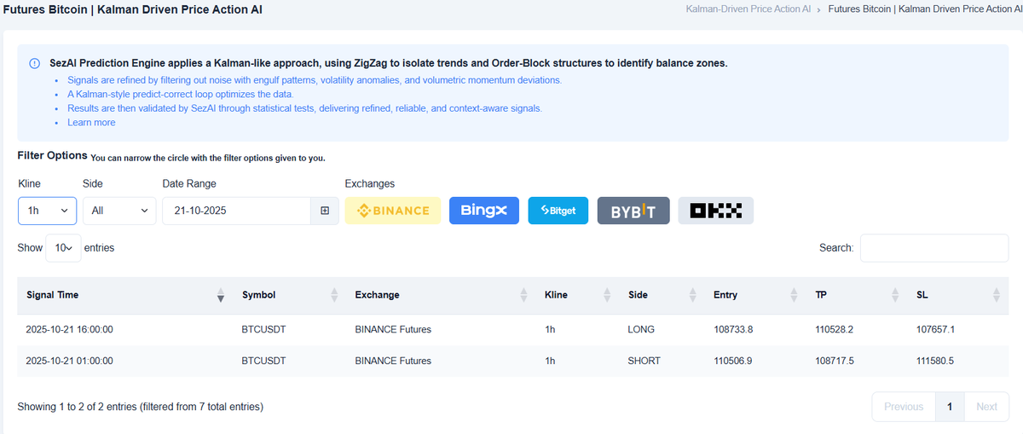Click the SL value 107657.1
The height and width of the screenshot is (434, 1023).
[x=936, y=329]
